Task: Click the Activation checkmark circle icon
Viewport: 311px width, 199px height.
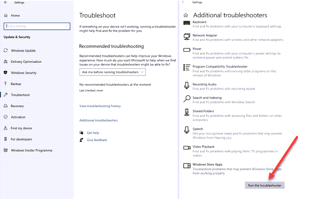Action: [5, 117]
